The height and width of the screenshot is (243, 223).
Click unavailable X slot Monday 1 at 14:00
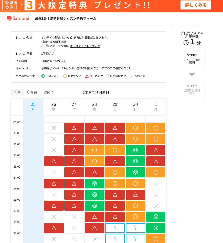[x=156, y=183]
